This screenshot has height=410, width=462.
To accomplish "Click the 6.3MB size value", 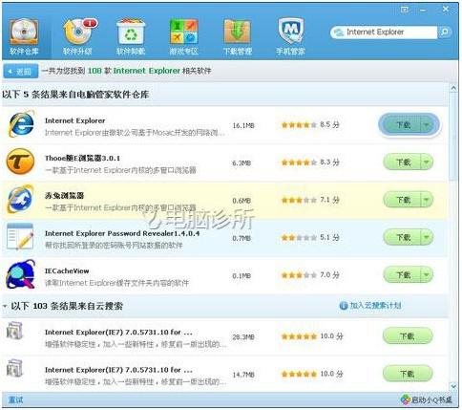I will coord(241,163).
